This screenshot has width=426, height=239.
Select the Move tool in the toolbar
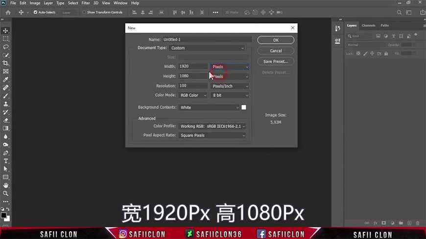point(6,30)
